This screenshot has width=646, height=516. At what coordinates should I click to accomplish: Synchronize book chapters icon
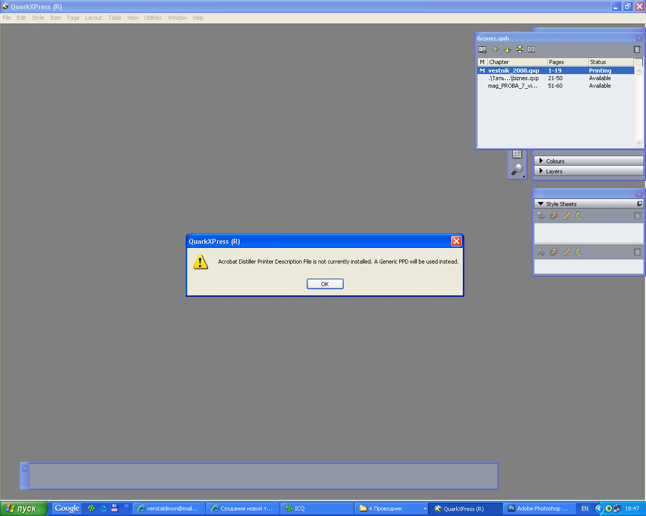pos(531,49)
